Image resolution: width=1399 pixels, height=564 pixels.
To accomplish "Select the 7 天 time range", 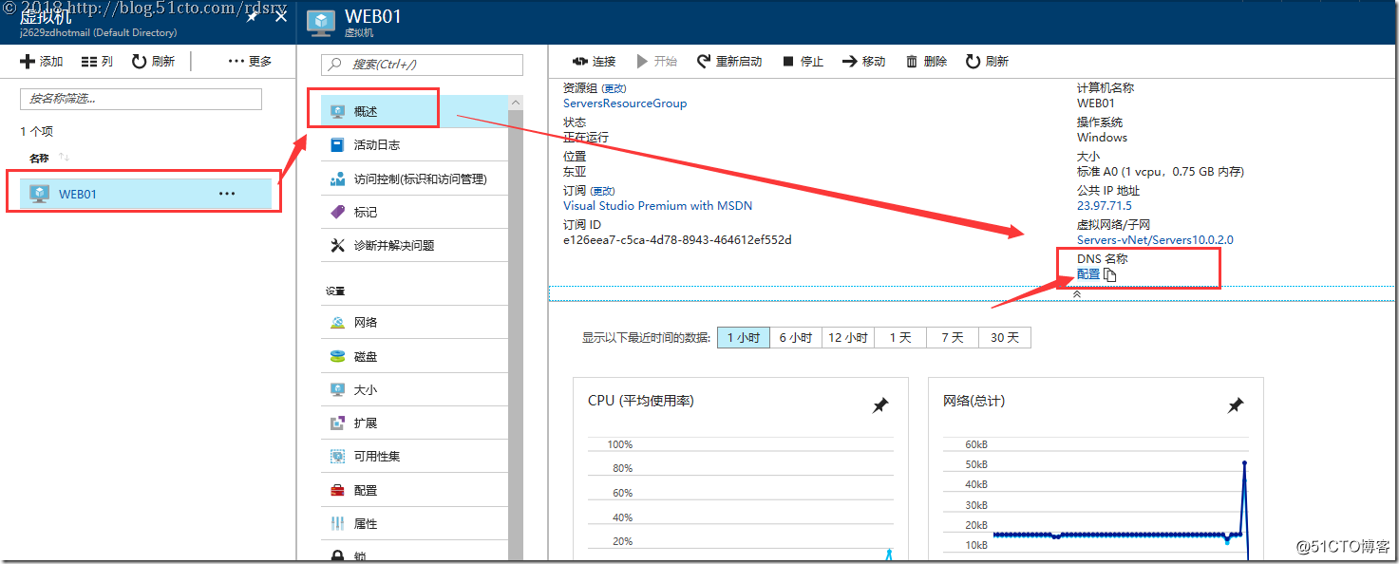I will [953, 338].
